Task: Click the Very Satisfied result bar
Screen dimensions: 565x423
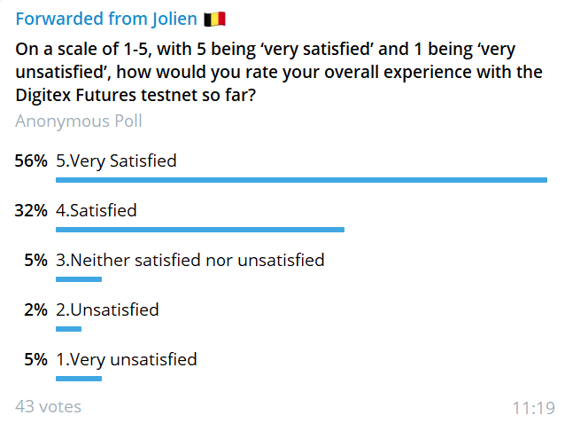Action: pyautogui.click(x=301, y=180)
